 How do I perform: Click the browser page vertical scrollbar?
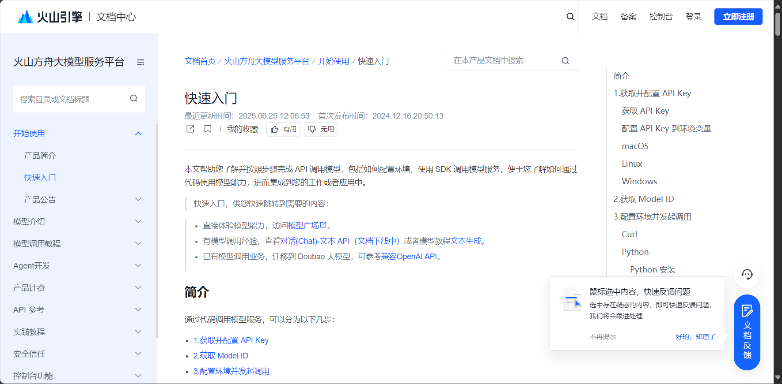[778, 24]
